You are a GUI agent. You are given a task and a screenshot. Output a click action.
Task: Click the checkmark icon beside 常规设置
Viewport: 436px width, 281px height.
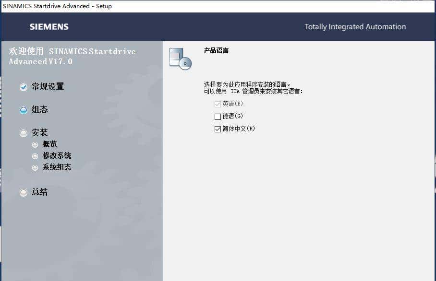tap(23, 87)
